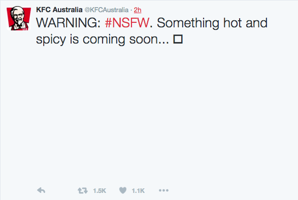Visit the @KFCAustralia handle
This screenshot has width=298, height=200.
point(107,10)
